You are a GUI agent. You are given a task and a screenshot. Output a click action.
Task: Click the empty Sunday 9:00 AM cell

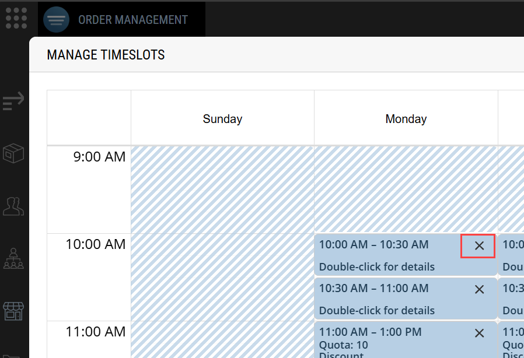pos(222,189)
